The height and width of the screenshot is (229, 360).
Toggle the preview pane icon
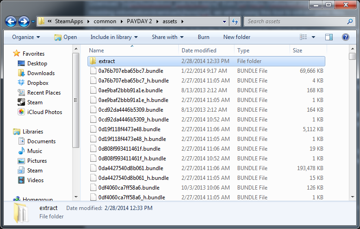(x=329, y=37)
